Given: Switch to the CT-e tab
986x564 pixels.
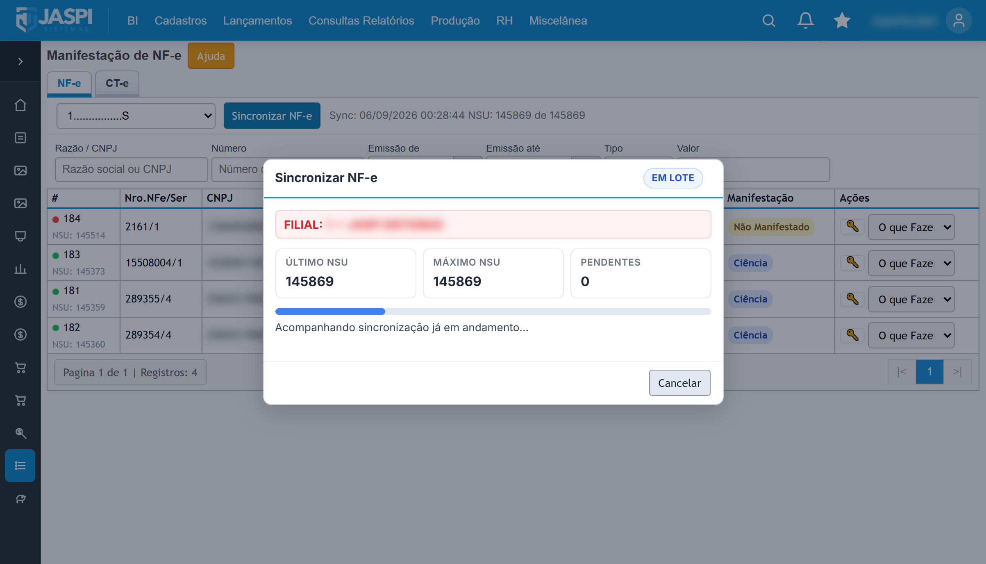Looking at the screenshot, I should coord(117,84).
